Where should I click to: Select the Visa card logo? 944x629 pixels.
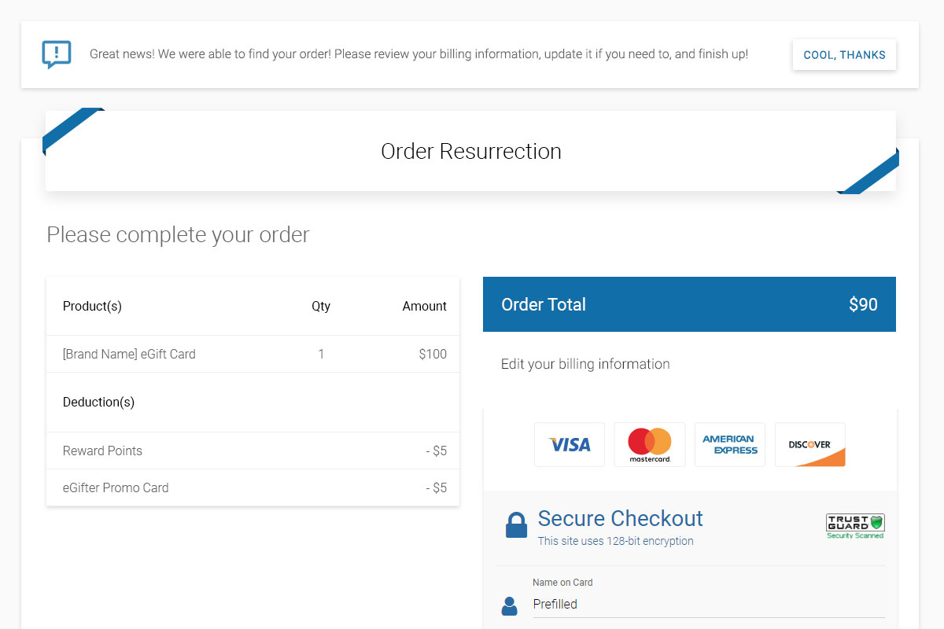pos(570,445)
